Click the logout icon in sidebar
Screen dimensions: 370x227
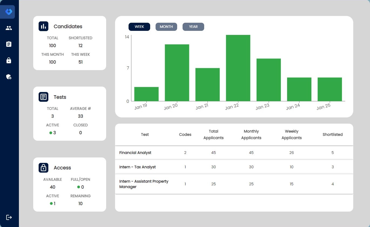(9, 217)
